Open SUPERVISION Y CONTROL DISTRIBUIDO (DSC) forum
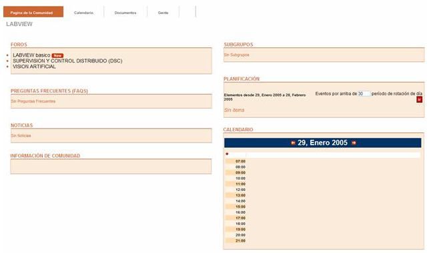This screenshot has width=439, height=253. tap(67, 61)
